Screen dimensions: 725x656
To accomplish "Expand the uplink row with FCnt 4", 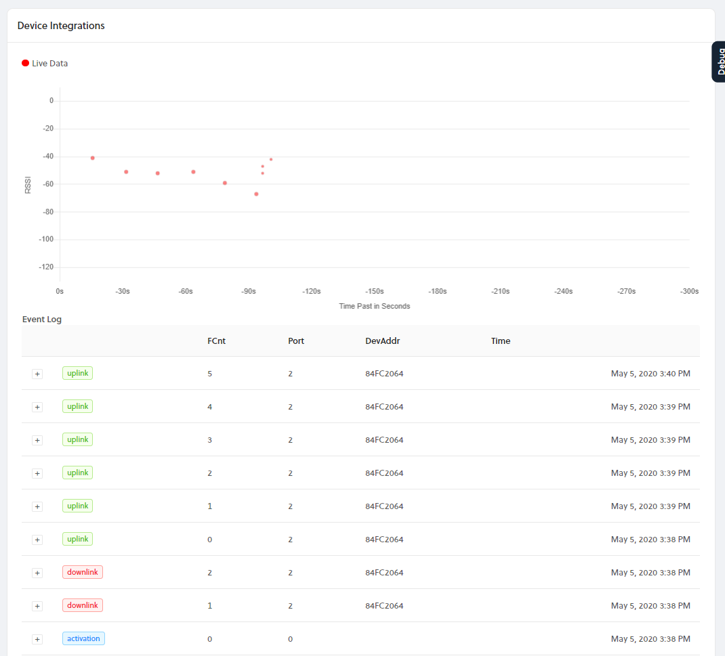I will pyautogui.click(x=37, y=407).
